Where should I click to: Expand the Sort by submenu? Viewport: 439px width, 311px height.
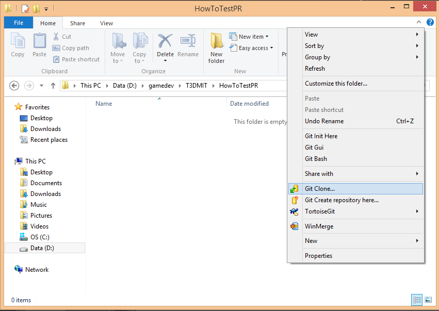click(x=355, y=46)
